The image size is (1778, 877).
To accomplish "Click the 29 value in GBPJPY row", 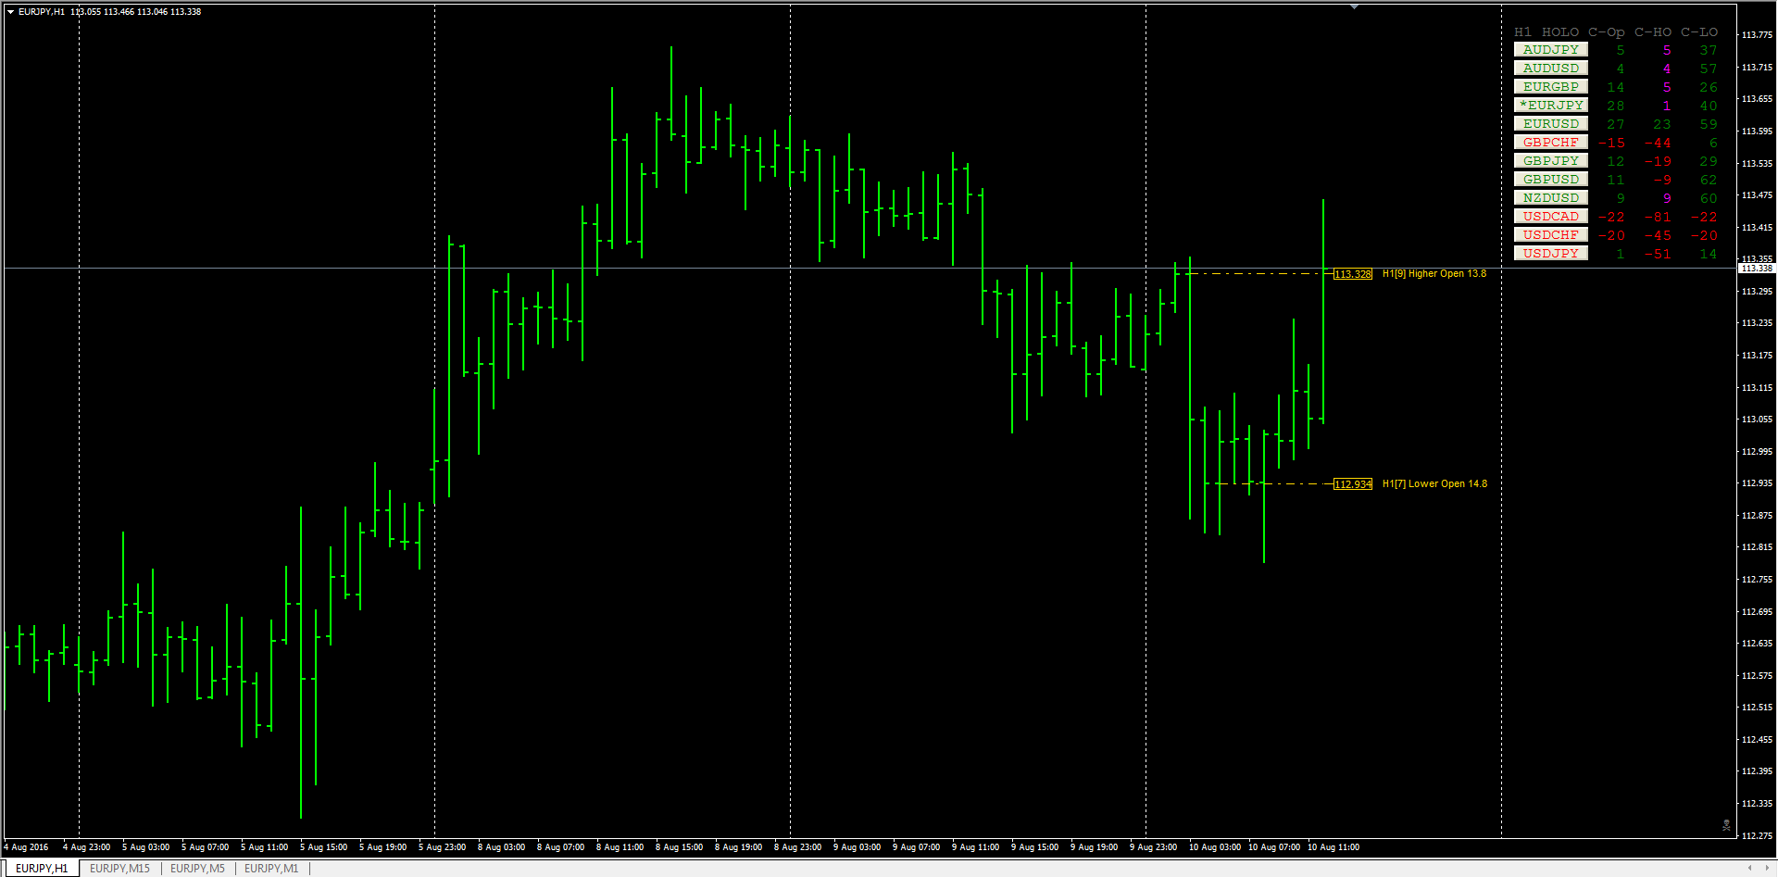I will pyautogui.click(x=1709, y=162).
